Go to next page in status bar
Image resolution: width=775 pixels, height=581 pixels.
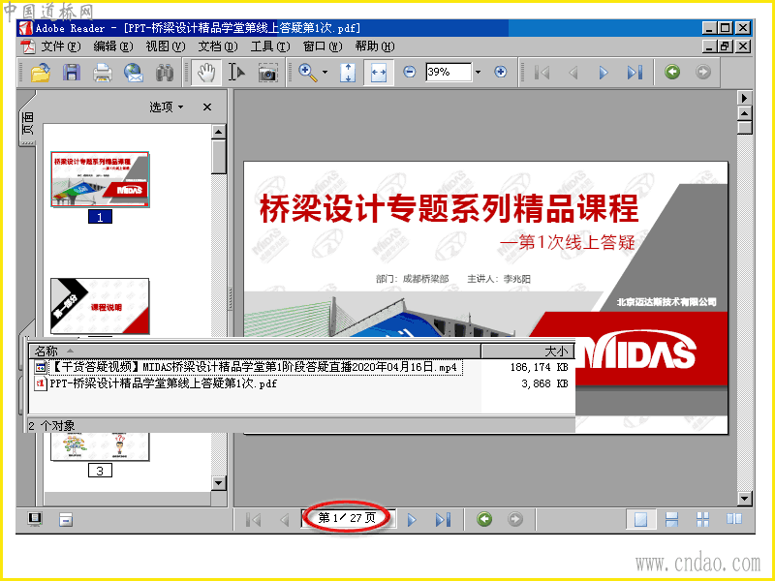(412, 519)
